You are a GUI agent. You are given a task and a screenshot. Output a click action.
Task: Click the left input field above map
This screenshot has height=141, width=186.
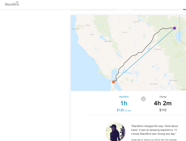tap(93, 8)
